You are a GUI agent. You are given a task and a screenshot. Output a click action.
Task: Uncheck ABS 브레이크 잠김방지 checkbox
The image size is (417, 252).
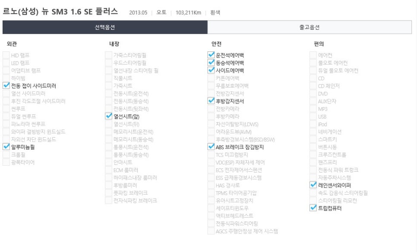pos(211,147)
